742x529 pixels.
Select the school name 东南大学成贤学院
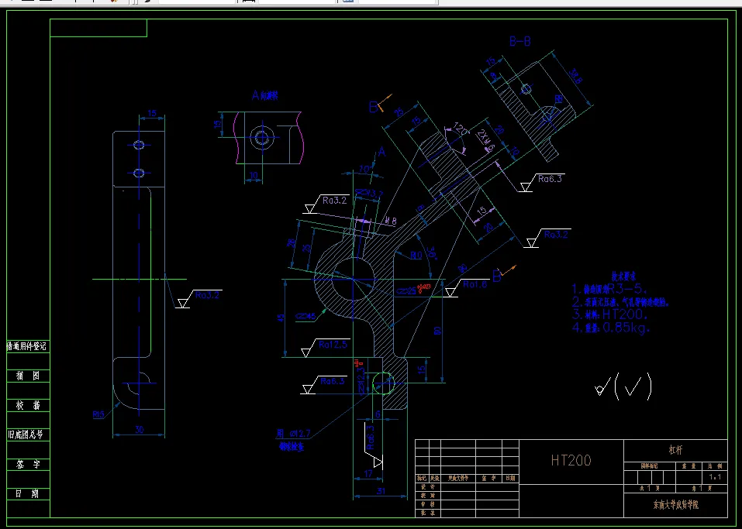(676, 505)
